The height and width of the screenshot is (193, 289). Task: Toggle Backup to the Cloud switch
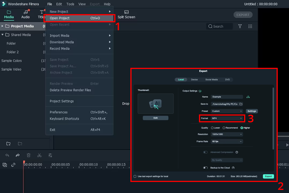205,168
